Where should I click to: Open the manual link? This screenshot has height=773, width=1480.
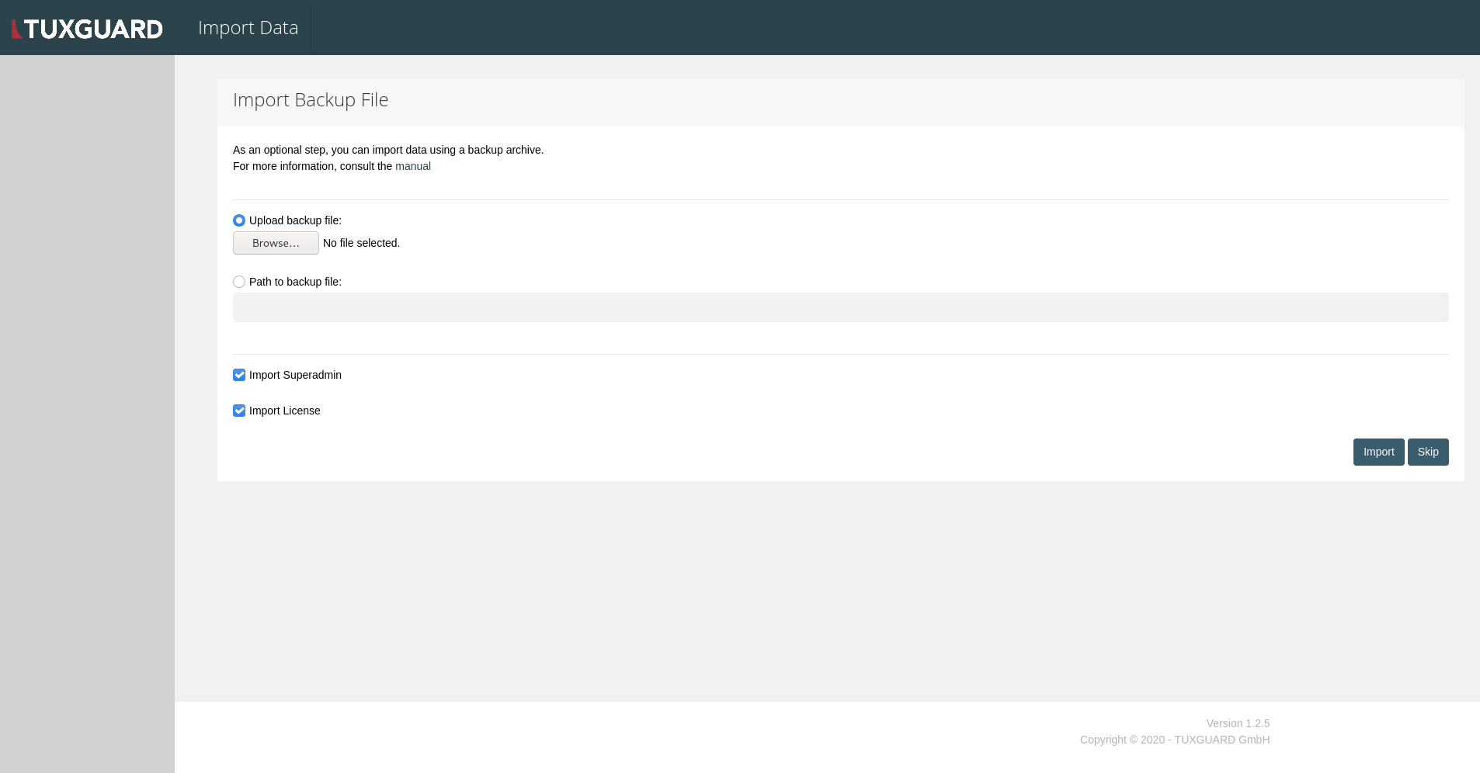point(414,166)
